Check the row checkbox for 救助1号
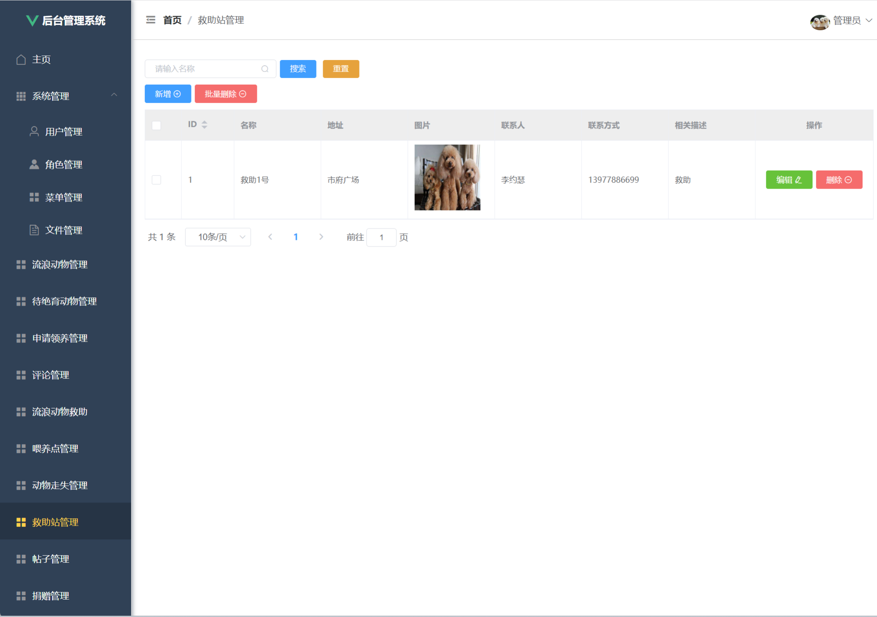This screenshot has height=617, width=877. click(156, 180)
